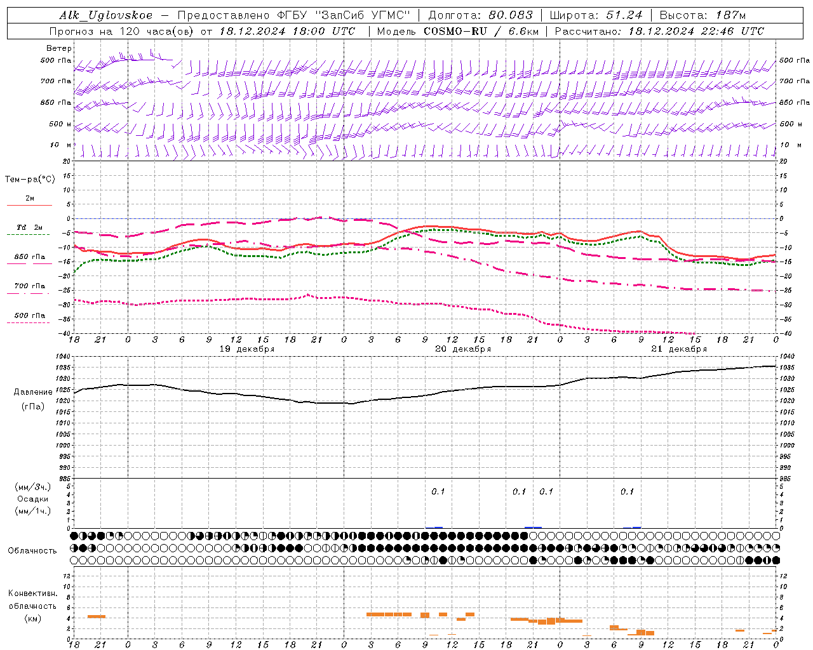
Task: Select the "19 декабря" date label
Action: tap(247, 349)
